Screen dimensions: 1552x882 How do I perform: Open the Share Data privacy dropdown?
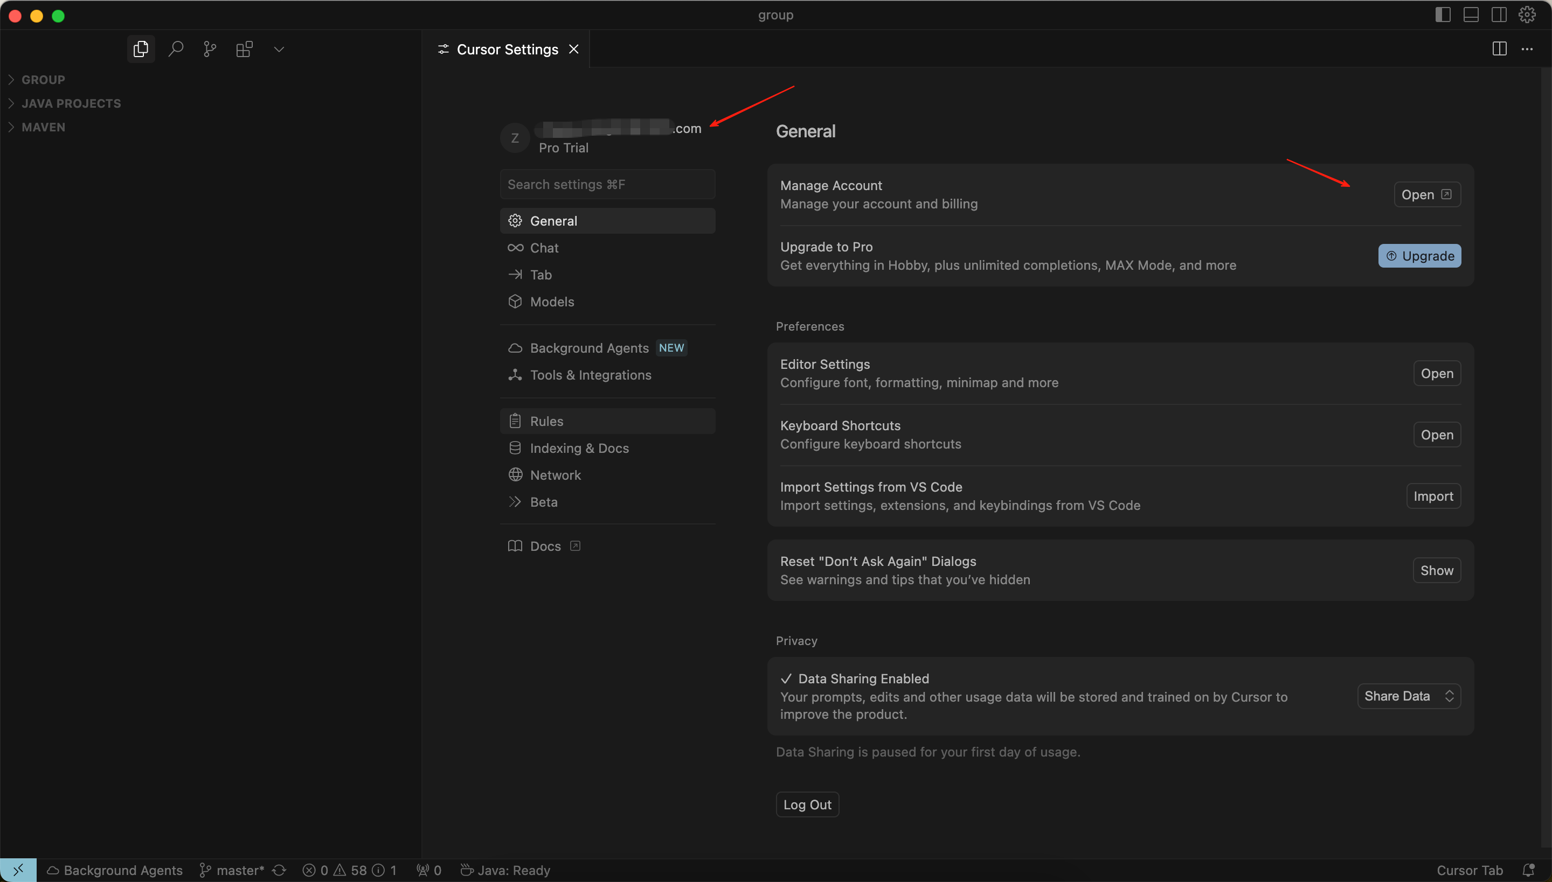click(x=1409, y=696)
